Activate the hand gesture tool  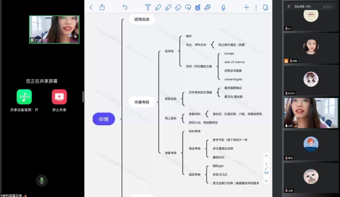[198, 8]
